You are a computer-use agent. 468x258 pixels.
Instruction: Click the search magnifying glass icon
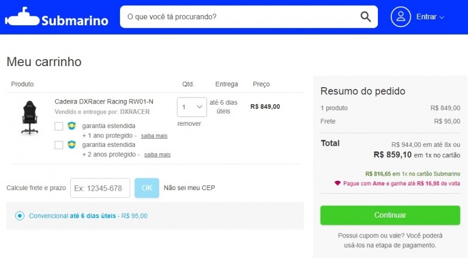[x=366, y=17]
